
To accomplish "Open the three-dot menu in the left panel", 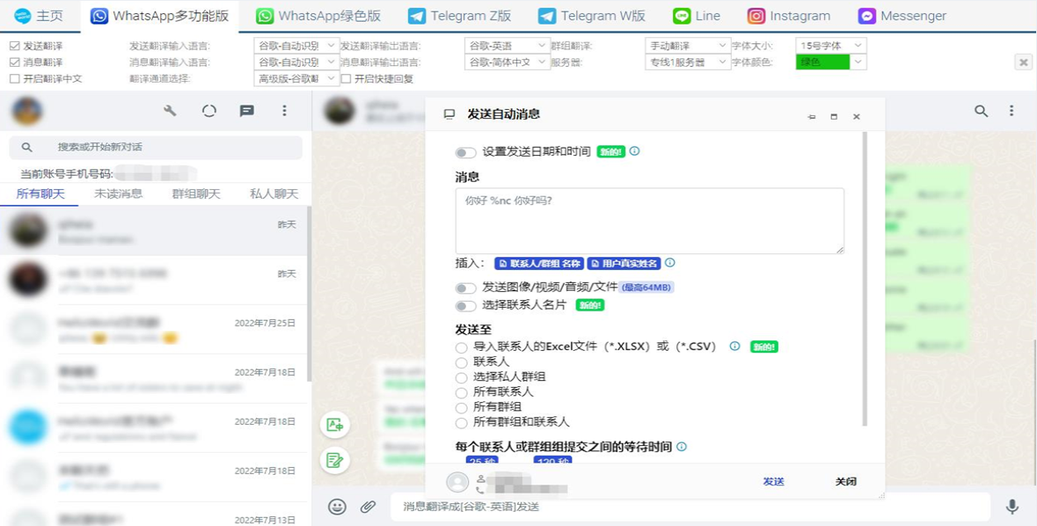I will 283,111.
